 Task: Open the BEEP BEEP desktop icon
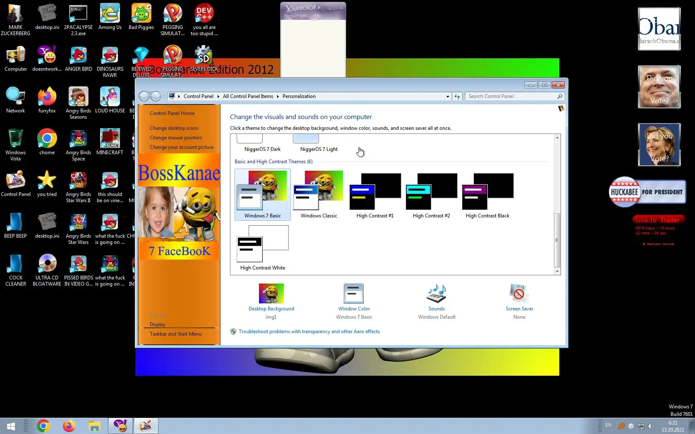tap(16, 226)
